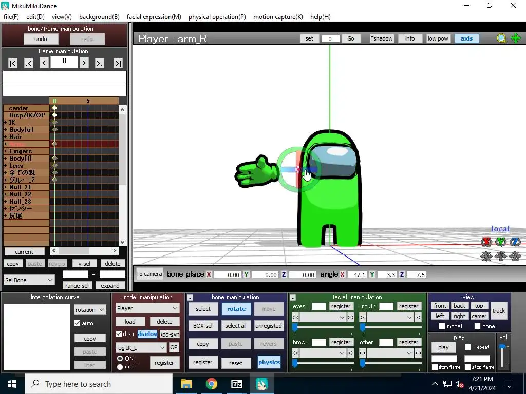Screen dimensions: 526x394
Task: Toggle the stop flame checkbox
Action: click(x=467, y=367)
